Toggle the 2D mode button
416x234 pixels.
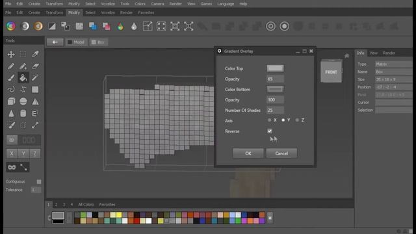[12, 140]
